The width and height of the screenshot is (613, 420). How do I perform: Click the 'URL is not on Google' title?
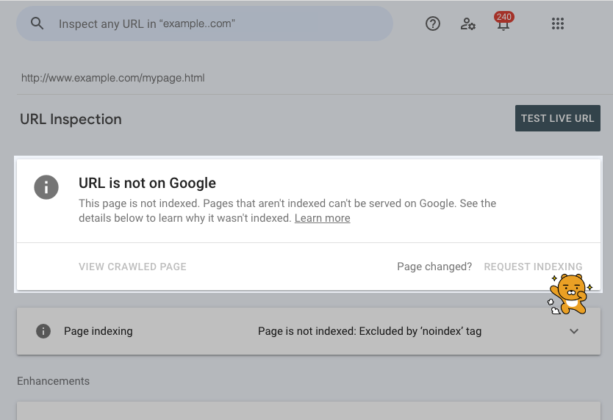[x=147, y=183]
